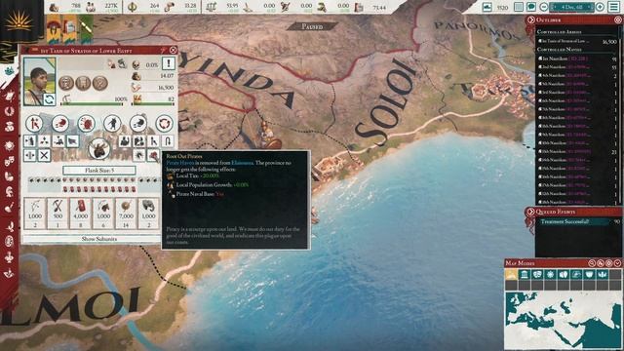Toggle the soldier-with-arrow square army option

(30, 140)
